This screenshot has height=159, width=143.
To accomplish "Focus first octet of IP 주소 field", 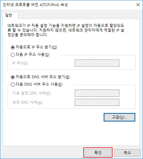I will [x=81, y=63].
